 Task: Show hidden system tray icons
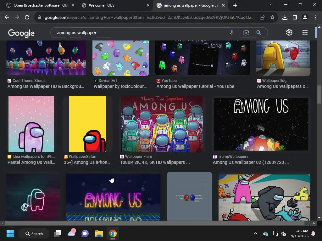[256, 233]
